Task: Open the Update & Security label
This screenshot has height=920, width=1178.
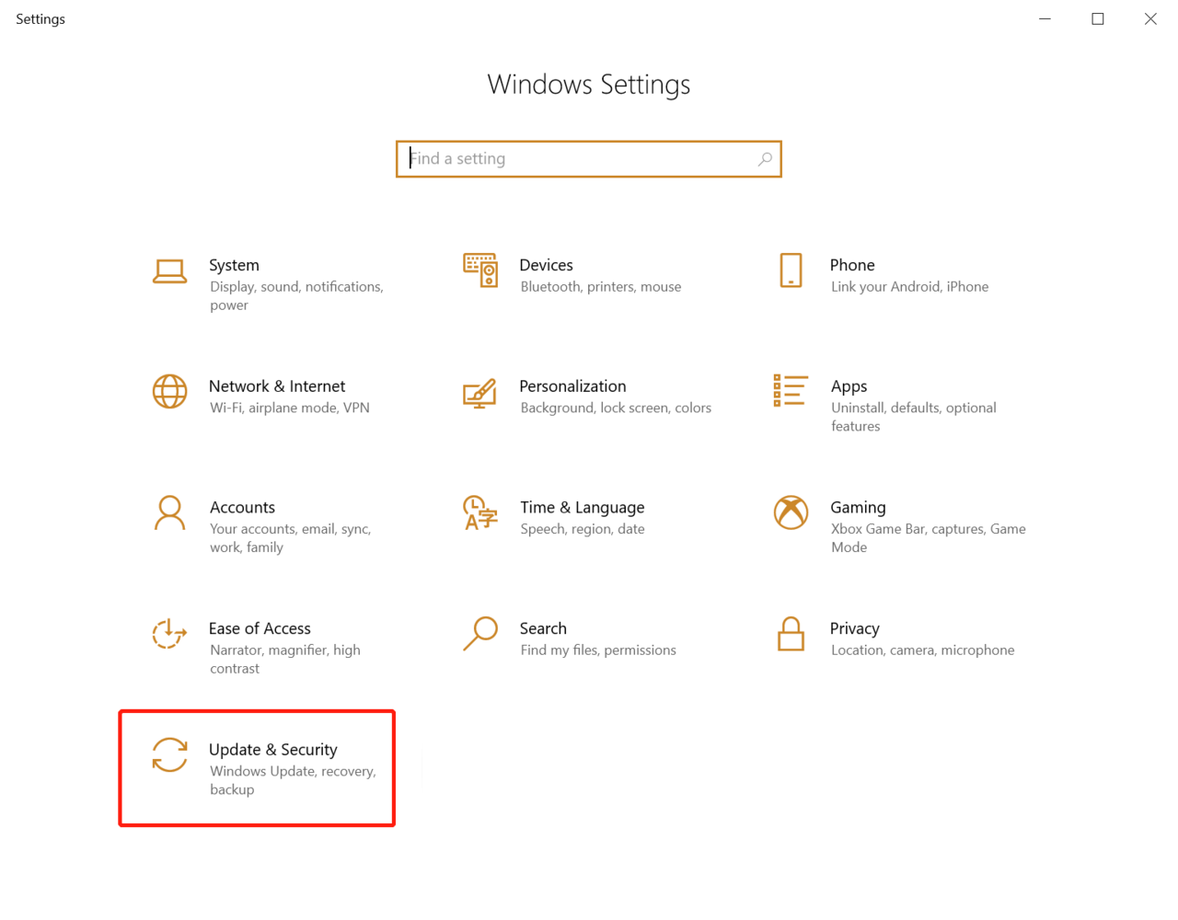Action: tap(273, 750)
